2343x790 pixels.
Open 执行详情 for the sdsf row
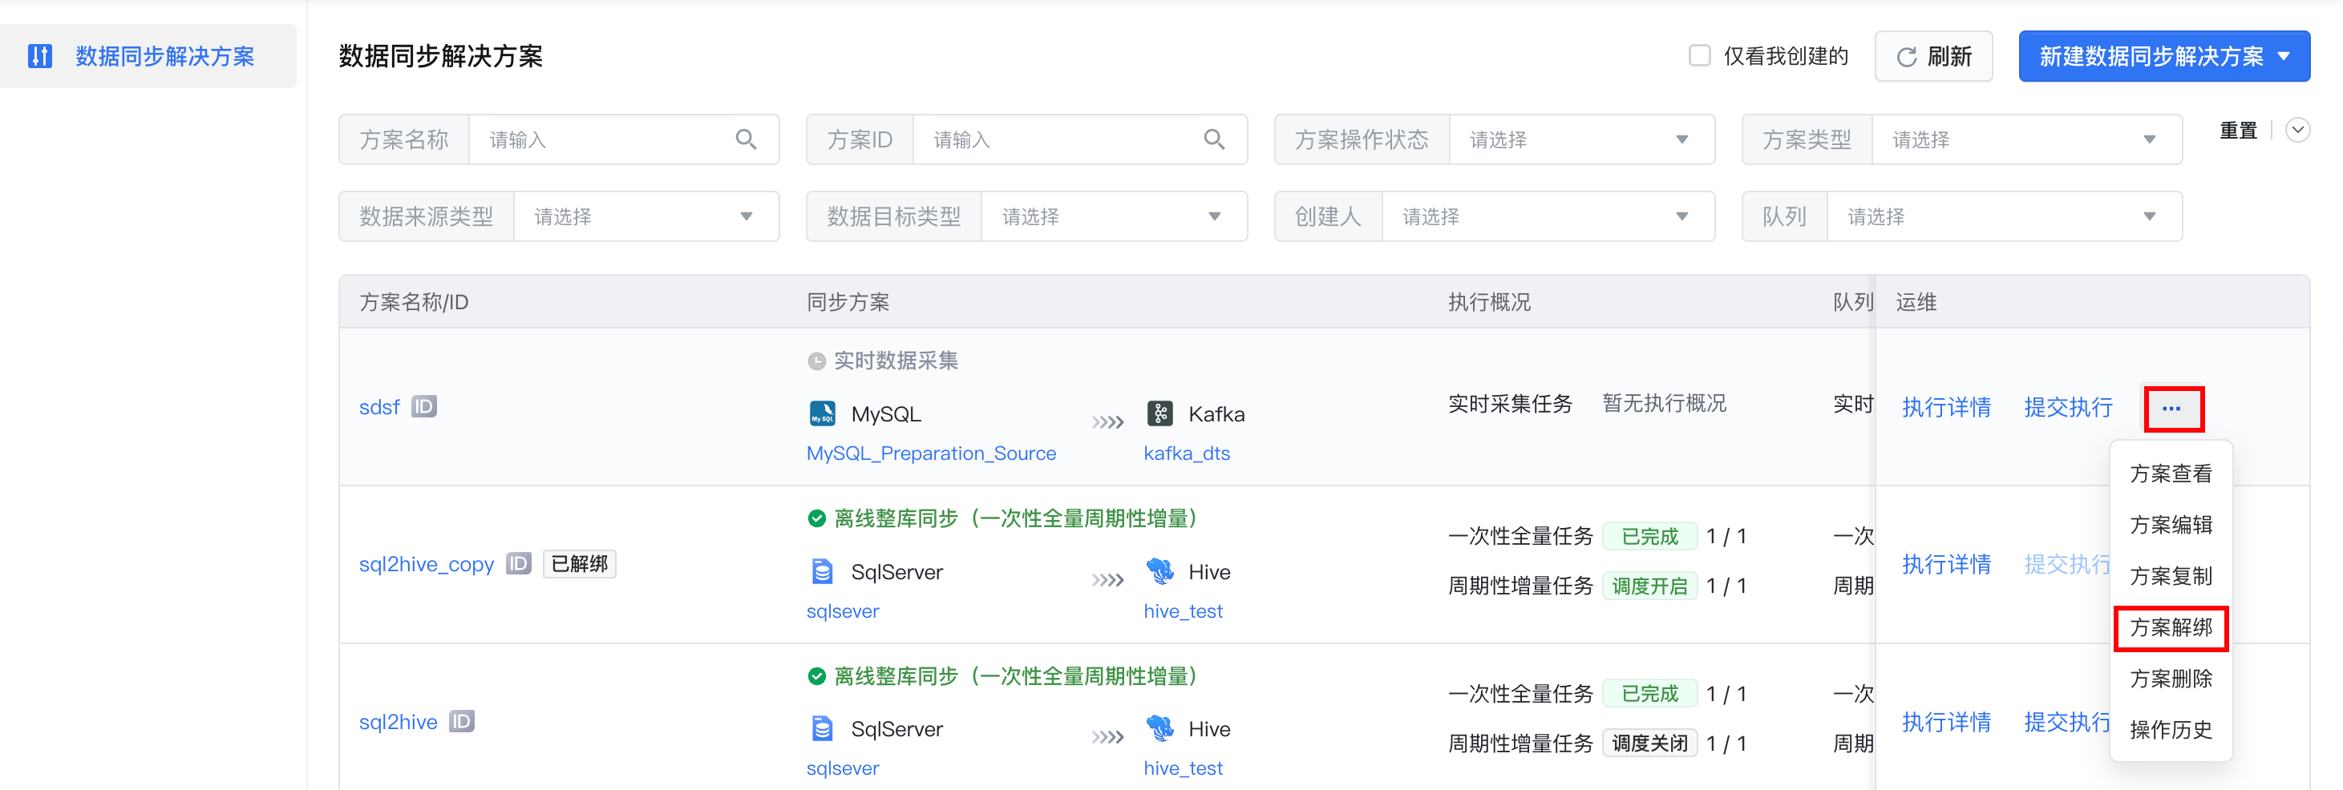tap(1946, 407)
